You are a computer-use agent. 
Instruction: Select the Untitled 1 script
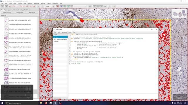pyautogui.click(x=60, y=37)
